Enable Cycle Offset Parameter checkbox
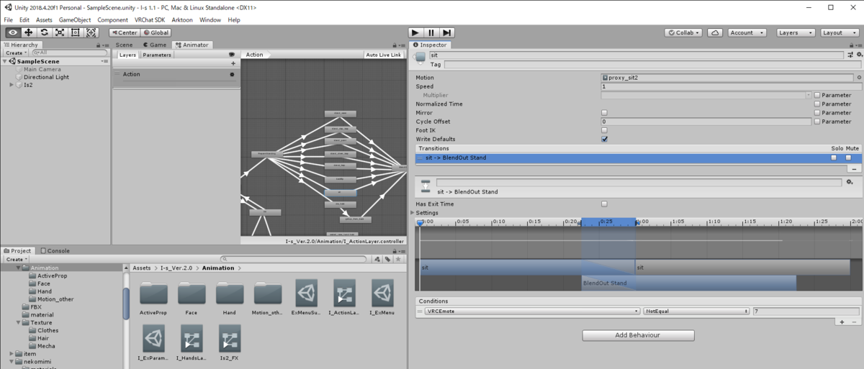The width and height of the screenshot is (864, 369). (817, 122)
